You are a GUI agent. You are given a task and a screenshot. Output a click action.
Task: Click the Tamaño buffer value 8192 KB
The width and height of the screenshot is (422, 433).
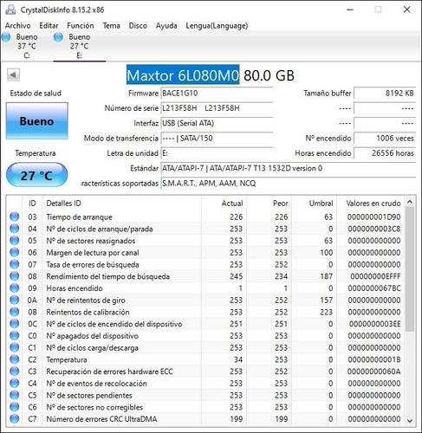385,94
